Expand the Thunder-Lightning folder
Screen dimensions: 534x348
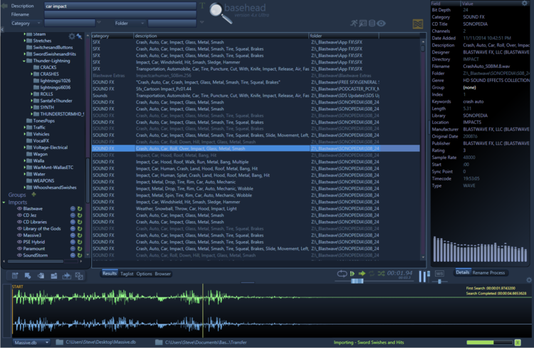[x=26, y=61]
